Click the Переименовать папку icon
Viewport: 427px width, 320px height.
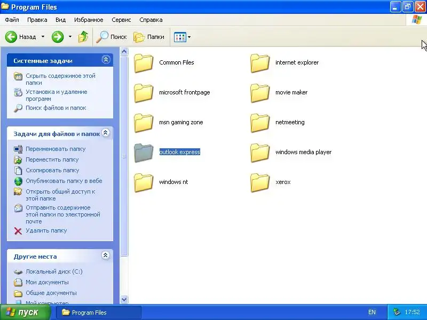point(18,149)
